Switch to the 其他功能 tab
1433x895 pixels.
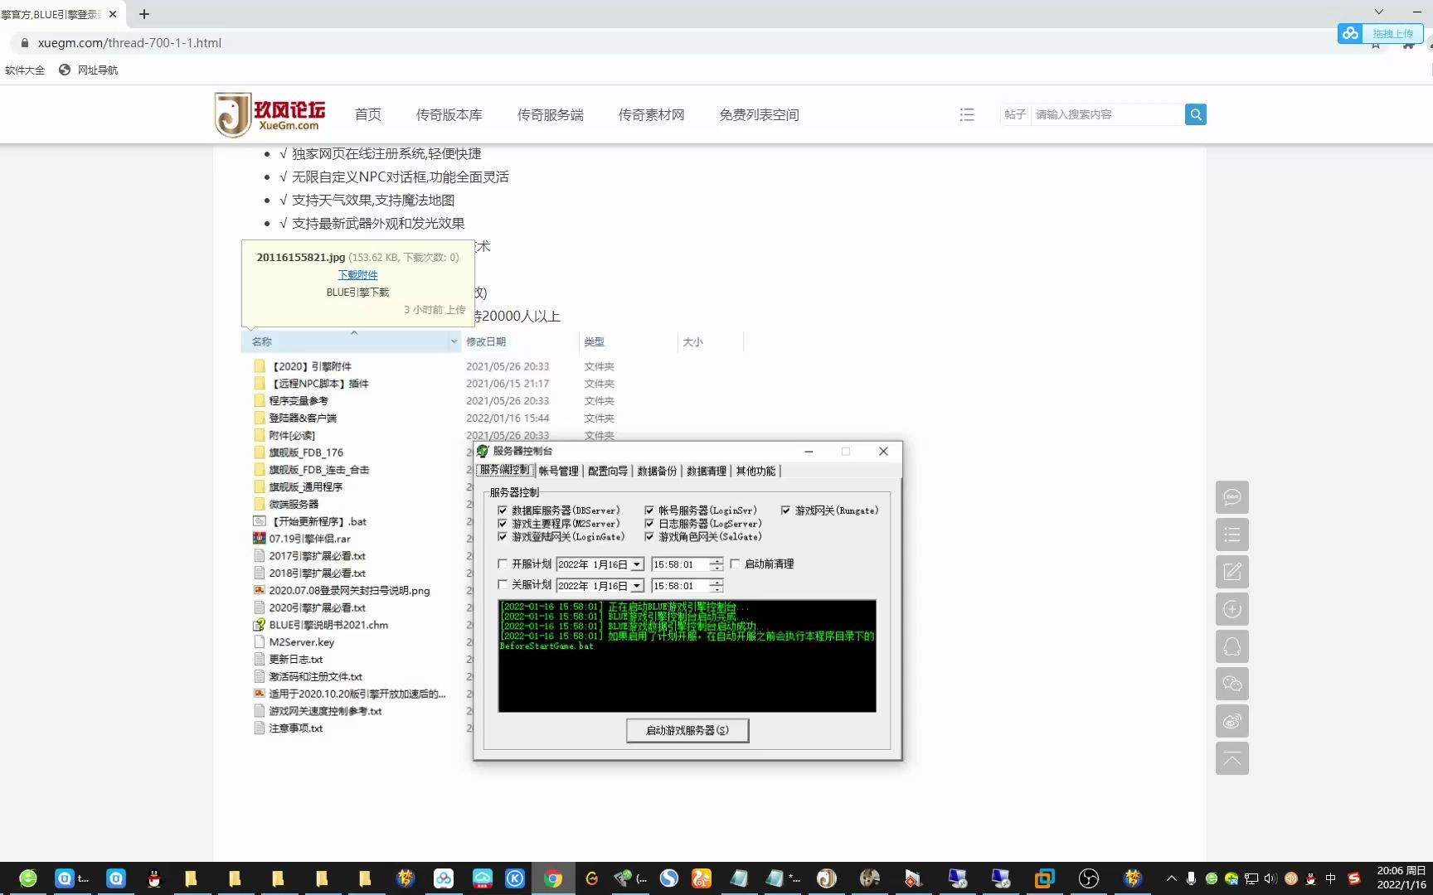(x=755, y=471)
